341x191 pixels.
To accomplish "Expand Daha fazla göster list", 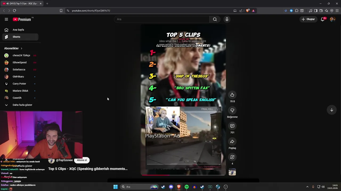I will [x=20, y=105].
